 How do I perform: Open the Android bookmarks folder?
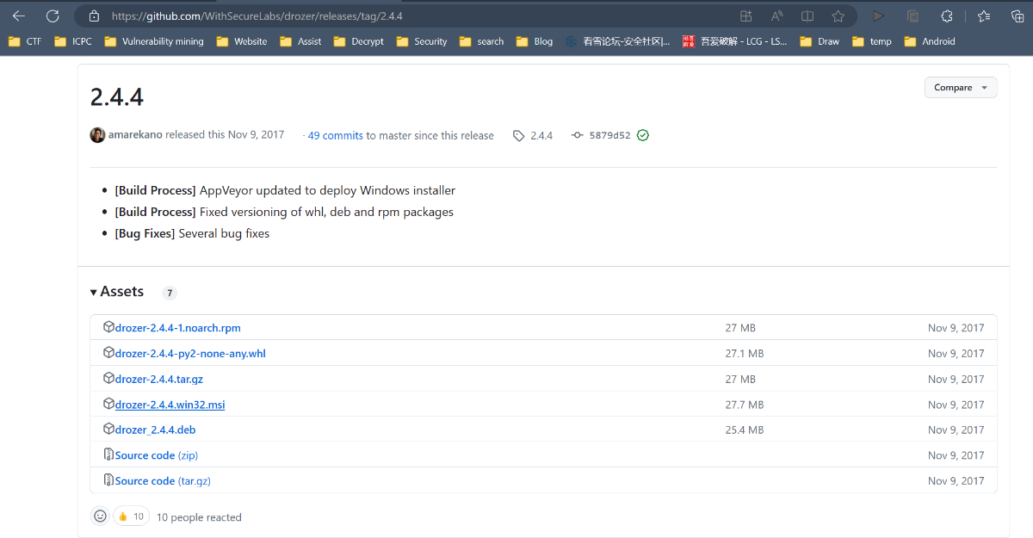click(930, 41)
